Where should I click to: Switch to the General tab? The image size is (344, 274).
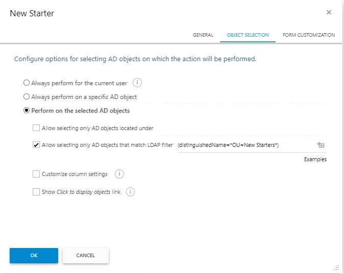click(203, 35)
